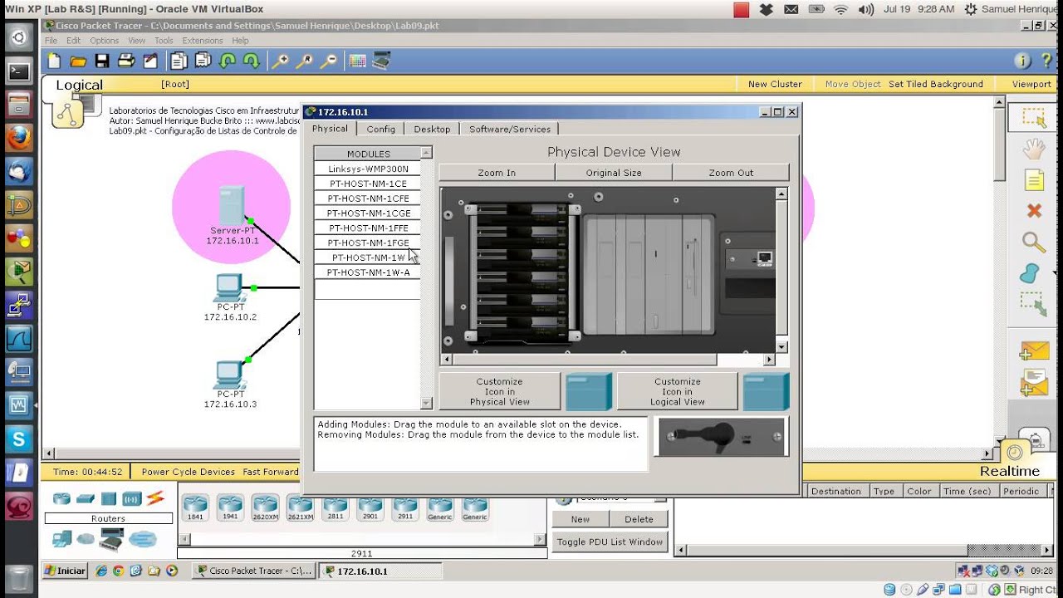Screen dimensions: 1063x598
Task: Choose the Wireless Devices category icon
Action: coord(132,498)
